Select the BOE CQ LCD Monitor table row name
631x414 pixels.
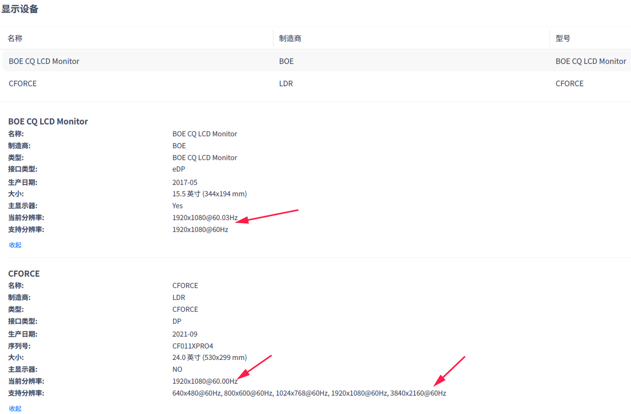pyautogui.click(x=44, y=61)
